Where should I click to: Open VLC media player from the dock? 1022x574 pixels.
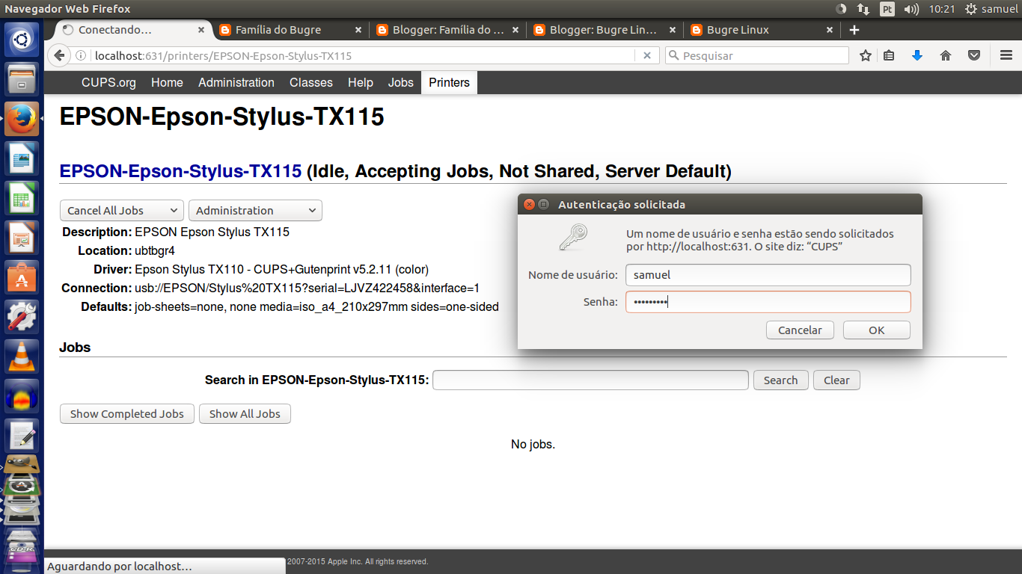tap(22, 357)
